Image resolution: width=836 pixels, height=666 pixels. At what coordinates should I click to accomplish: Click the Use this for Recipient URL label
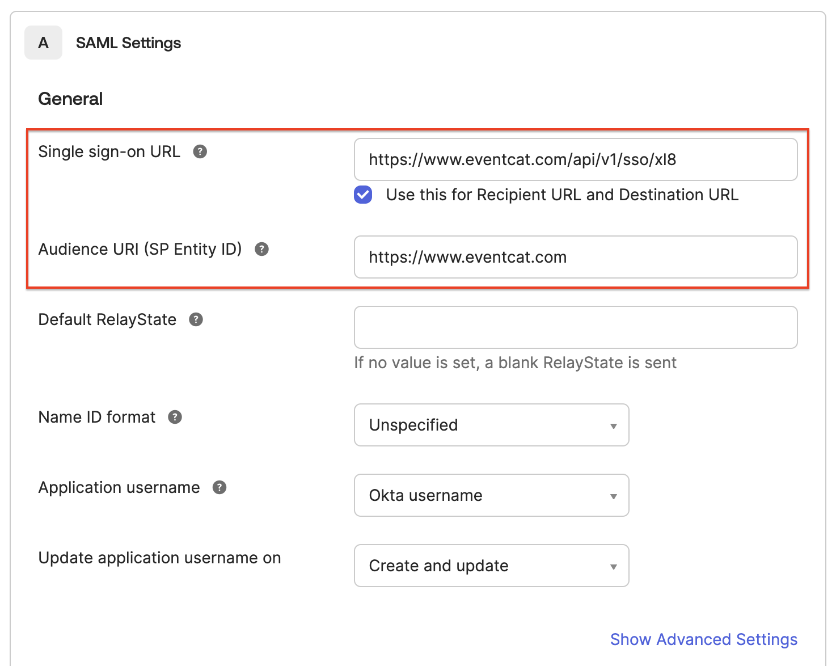click(x=561, y=195)
